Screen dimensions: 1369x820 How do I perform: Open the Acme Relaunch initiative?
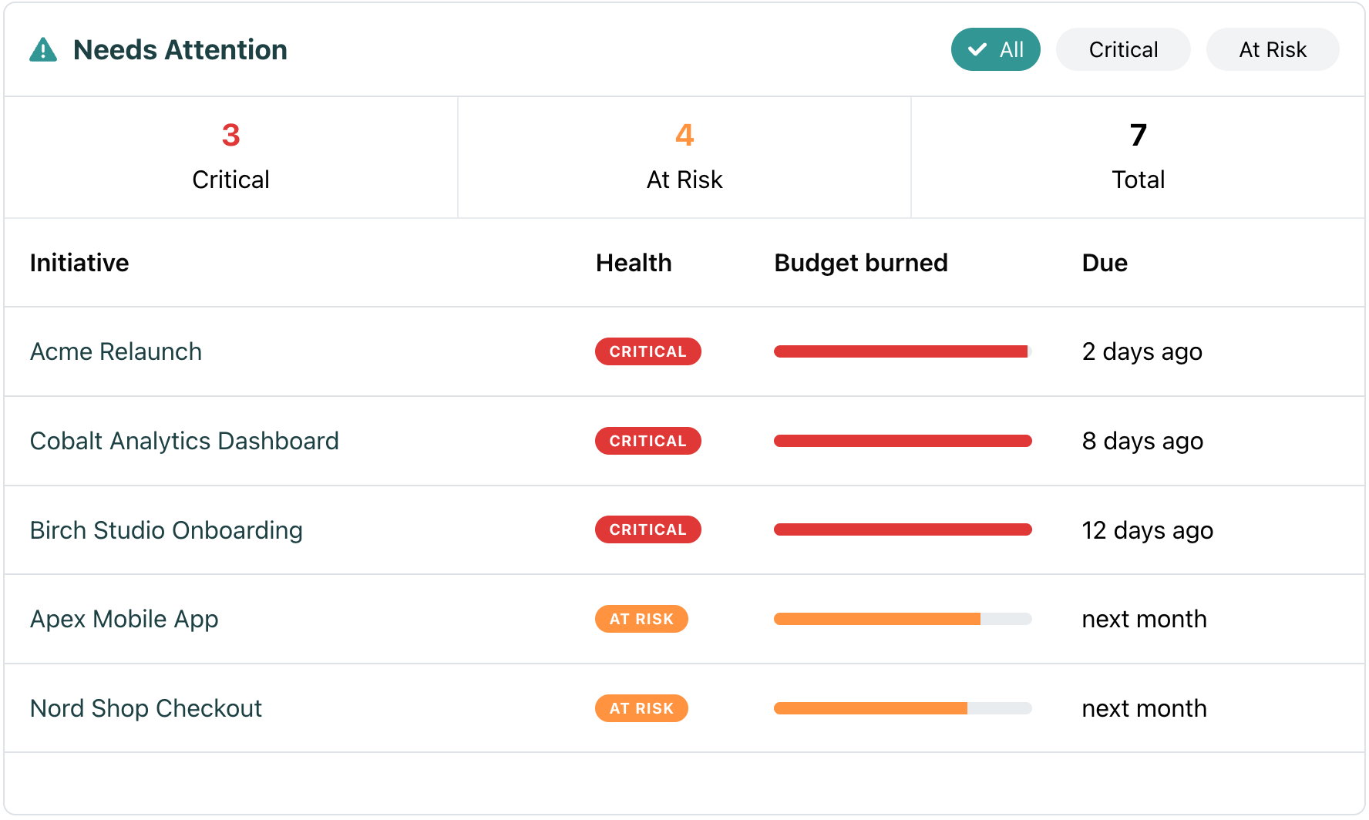coord(116,351)
